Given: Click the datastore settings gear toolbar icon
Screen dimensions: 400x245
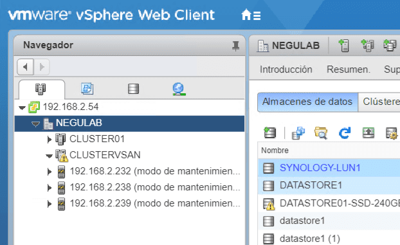Looking at the screenshot, I should point(392,133).
